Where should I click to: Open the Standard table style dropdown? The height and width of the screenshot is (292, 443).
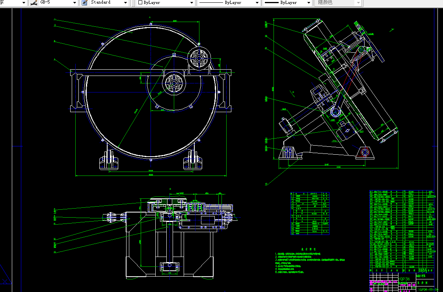point(125,2)
